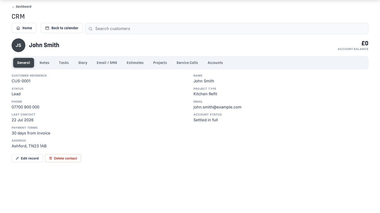This screenshot has height=213, width=380.
Task: Click last contact date 22 Jul 2026
Action: [x=22, y=120]
